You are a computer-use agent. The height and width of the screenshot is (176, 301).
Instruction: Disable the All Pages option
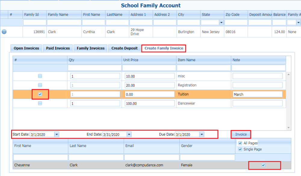(240, 143)
